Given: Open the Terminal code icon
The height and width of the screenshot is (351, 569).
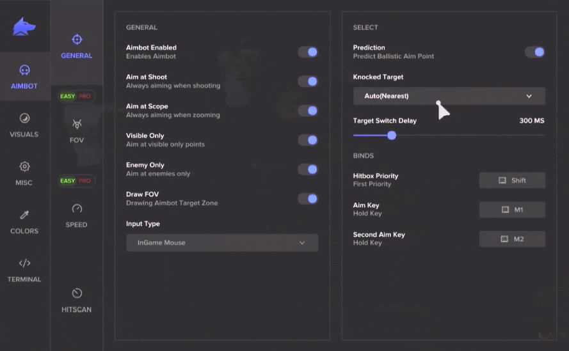Looking at the screenshot, I should pos(24,263).
